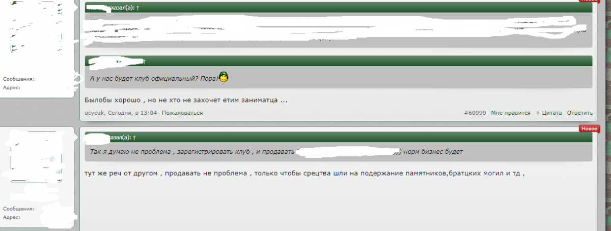Report post with 'Пожаловаться' link
This screenshot has width=611, height=231.
pos(182,113)
